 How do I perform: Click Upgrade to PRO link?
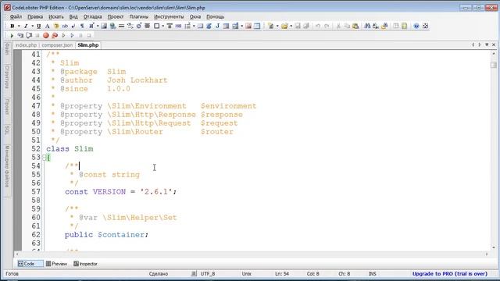(450, 274)
